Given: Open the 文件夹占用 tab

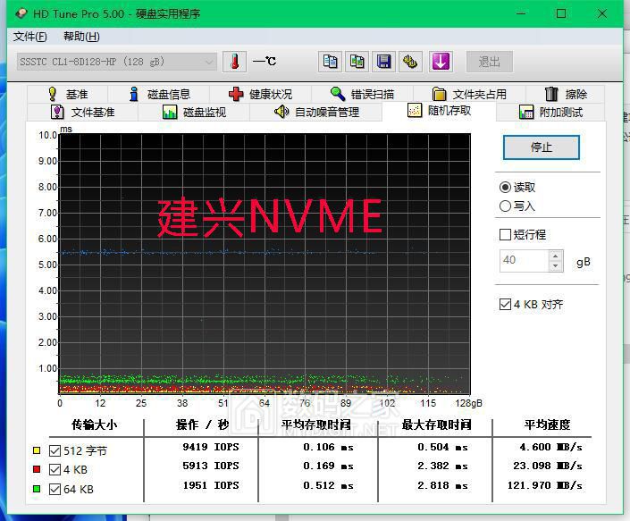Looking at the screenshot, I should (x=469, y=94).
